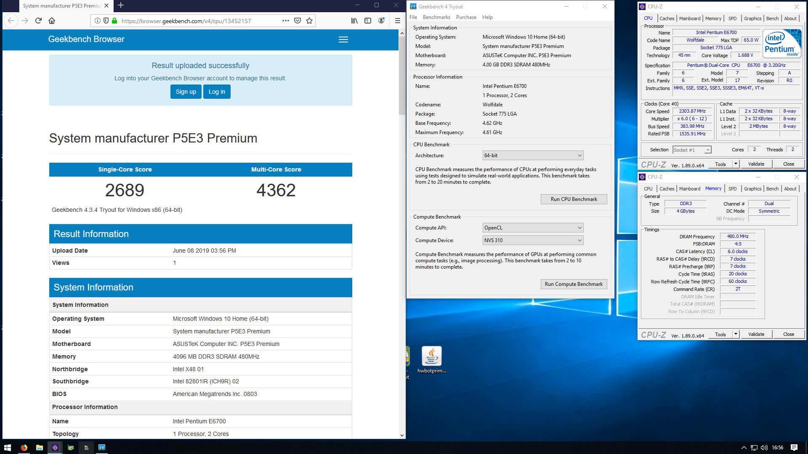Open the network tray icon
Screen dimensions: 808x454
[754, 448]
